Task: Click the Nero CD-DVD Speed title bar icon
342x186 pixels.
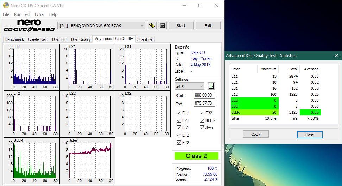Action: click(6, 5)
